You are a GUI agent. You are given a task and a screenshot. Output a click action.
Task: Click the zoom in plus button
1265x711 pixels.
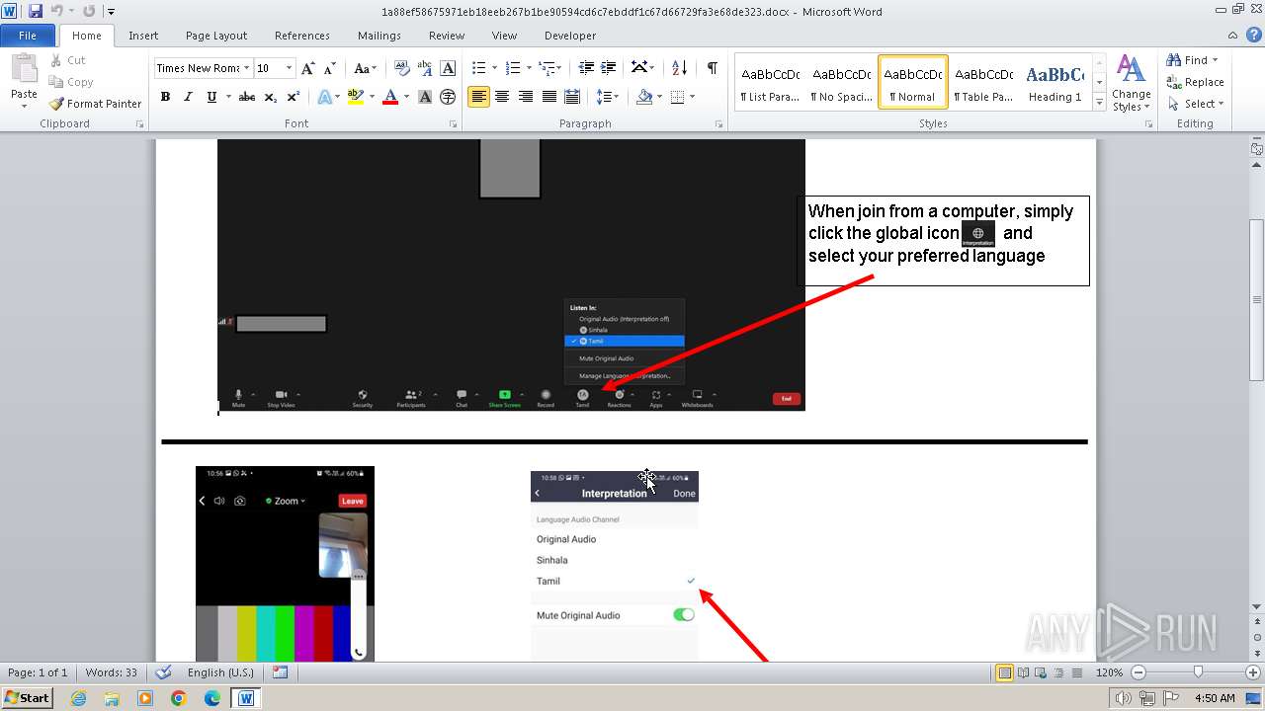pos(1254,672)
